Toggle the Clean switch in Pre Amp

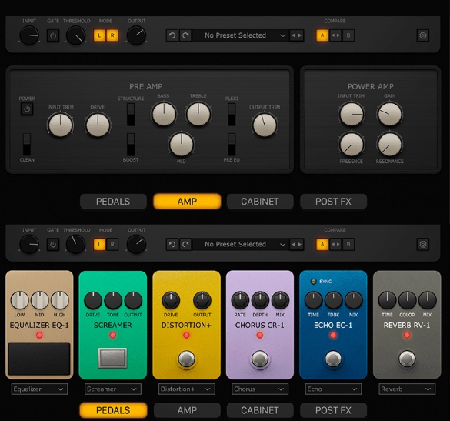pyautogui.click(x=27, y=145)
